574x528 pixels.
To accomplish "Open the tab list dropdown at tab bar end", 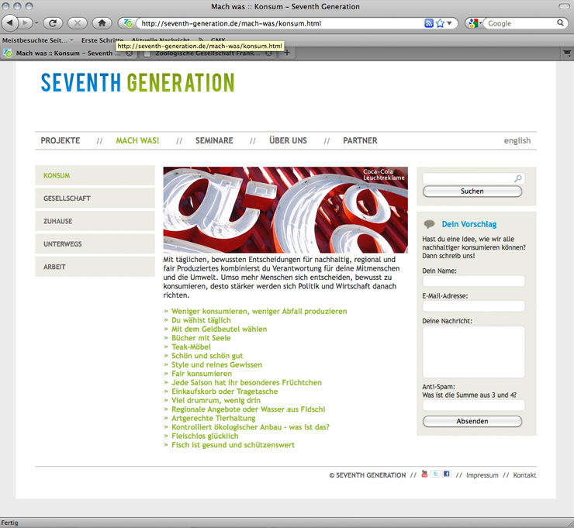I will pyautogui.click(x=567, y=53).
